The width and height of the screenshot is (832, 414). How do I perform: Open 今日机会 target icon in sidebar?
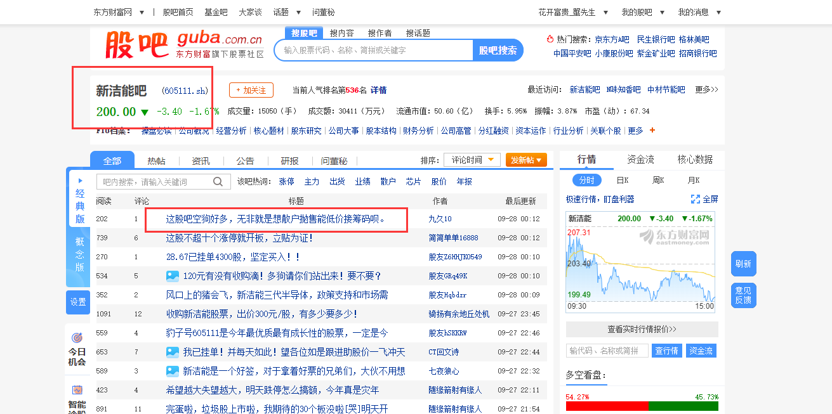click(x=77, y=338)
